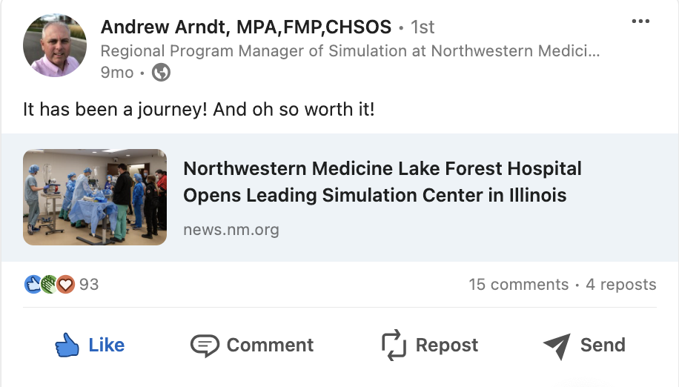Open the three-dot post options menu
The image size is (679, 387).
640,21
